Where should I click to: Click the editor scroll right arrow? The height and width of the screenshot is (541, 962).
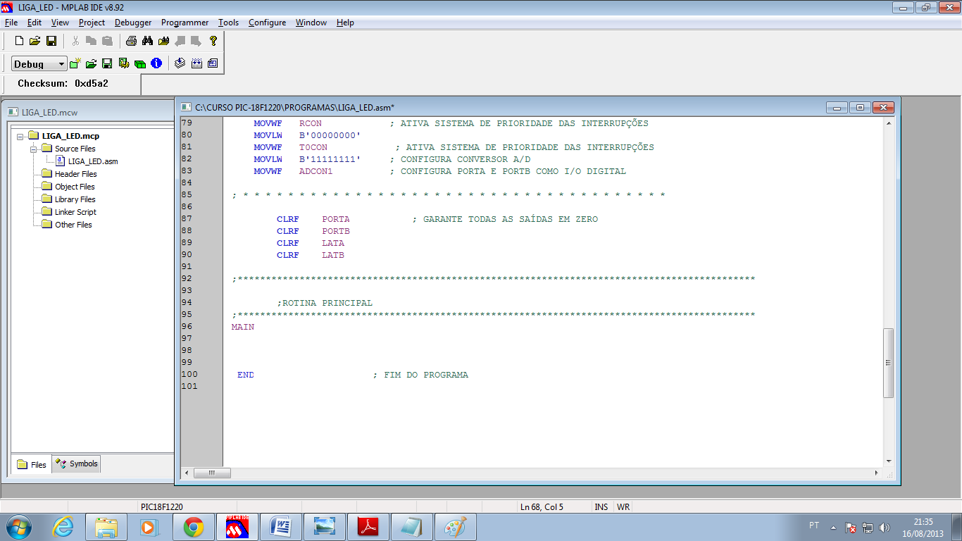(877, 473)
